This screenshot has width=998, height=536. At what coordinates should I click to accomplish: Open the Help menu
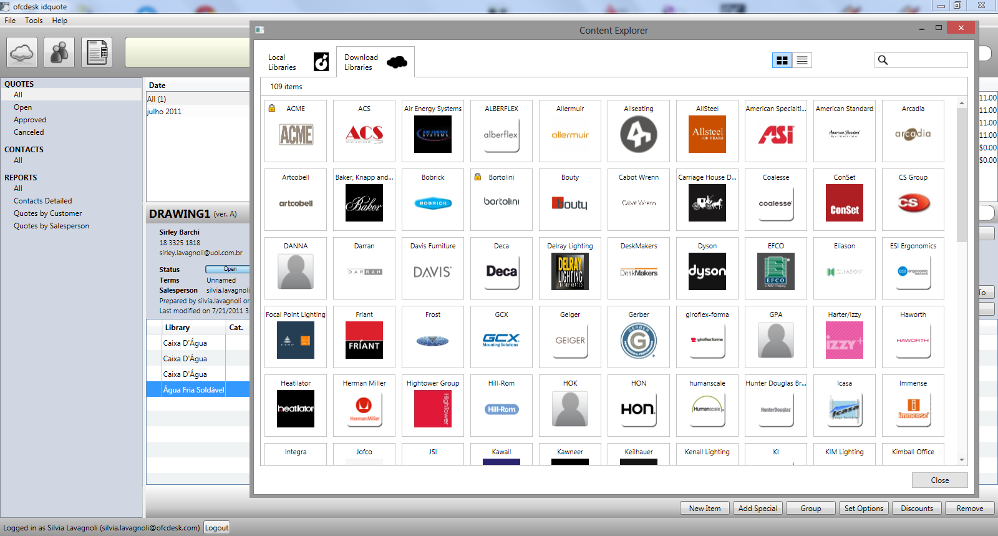click(59, 21)
